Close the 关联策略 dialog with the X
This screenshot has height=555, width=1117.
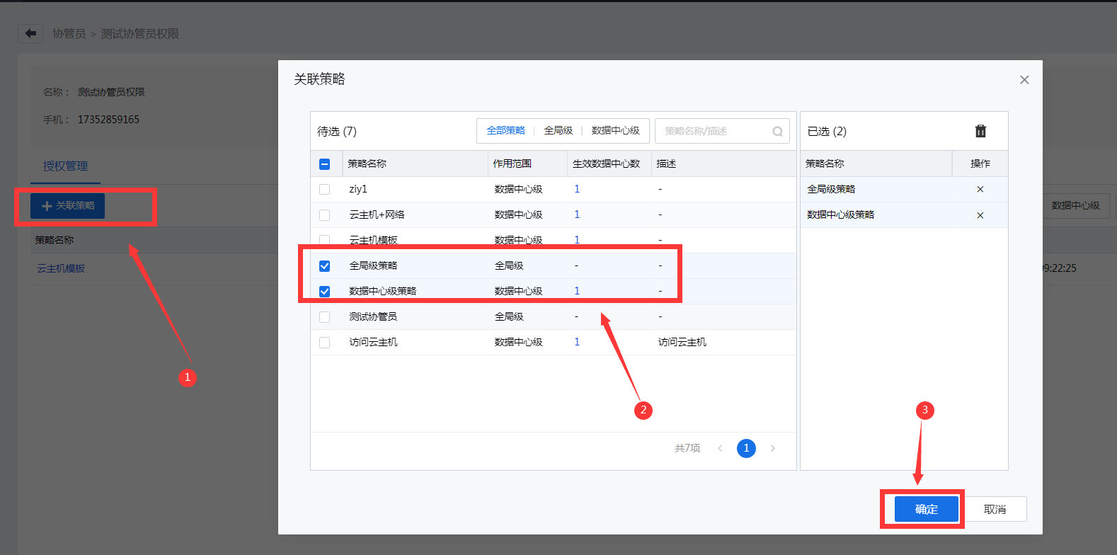point(1024,80)
